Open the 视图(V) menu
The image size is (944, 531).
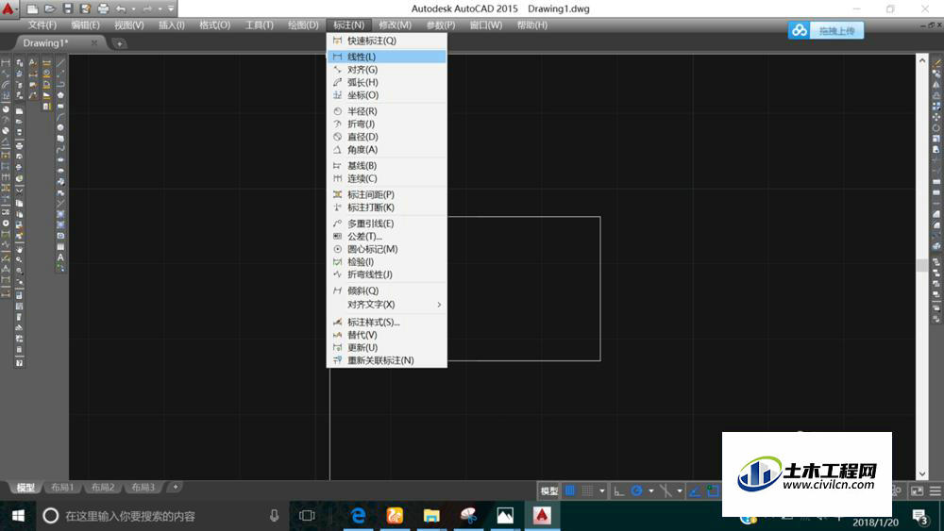(x=128, y=25)
